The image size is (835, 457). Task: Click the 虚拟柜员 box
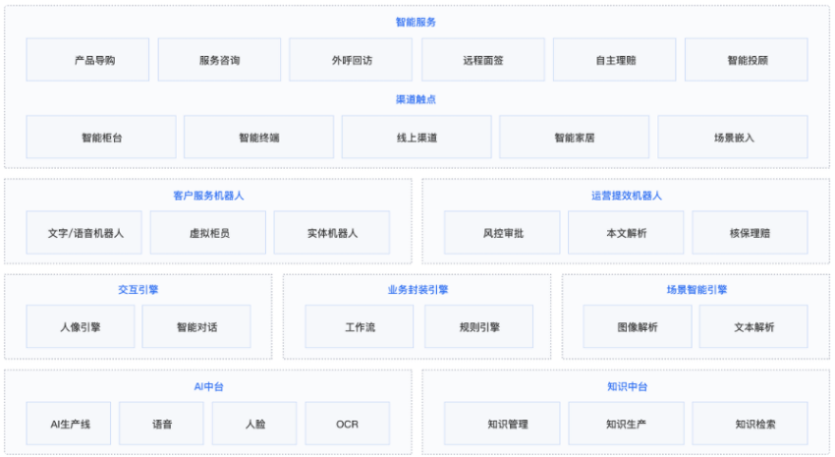click(x=208, y=233)
